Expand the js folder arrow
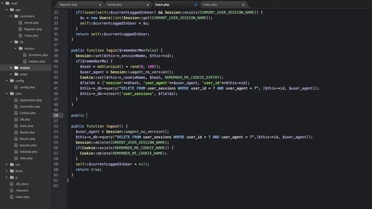 point(6,177)
